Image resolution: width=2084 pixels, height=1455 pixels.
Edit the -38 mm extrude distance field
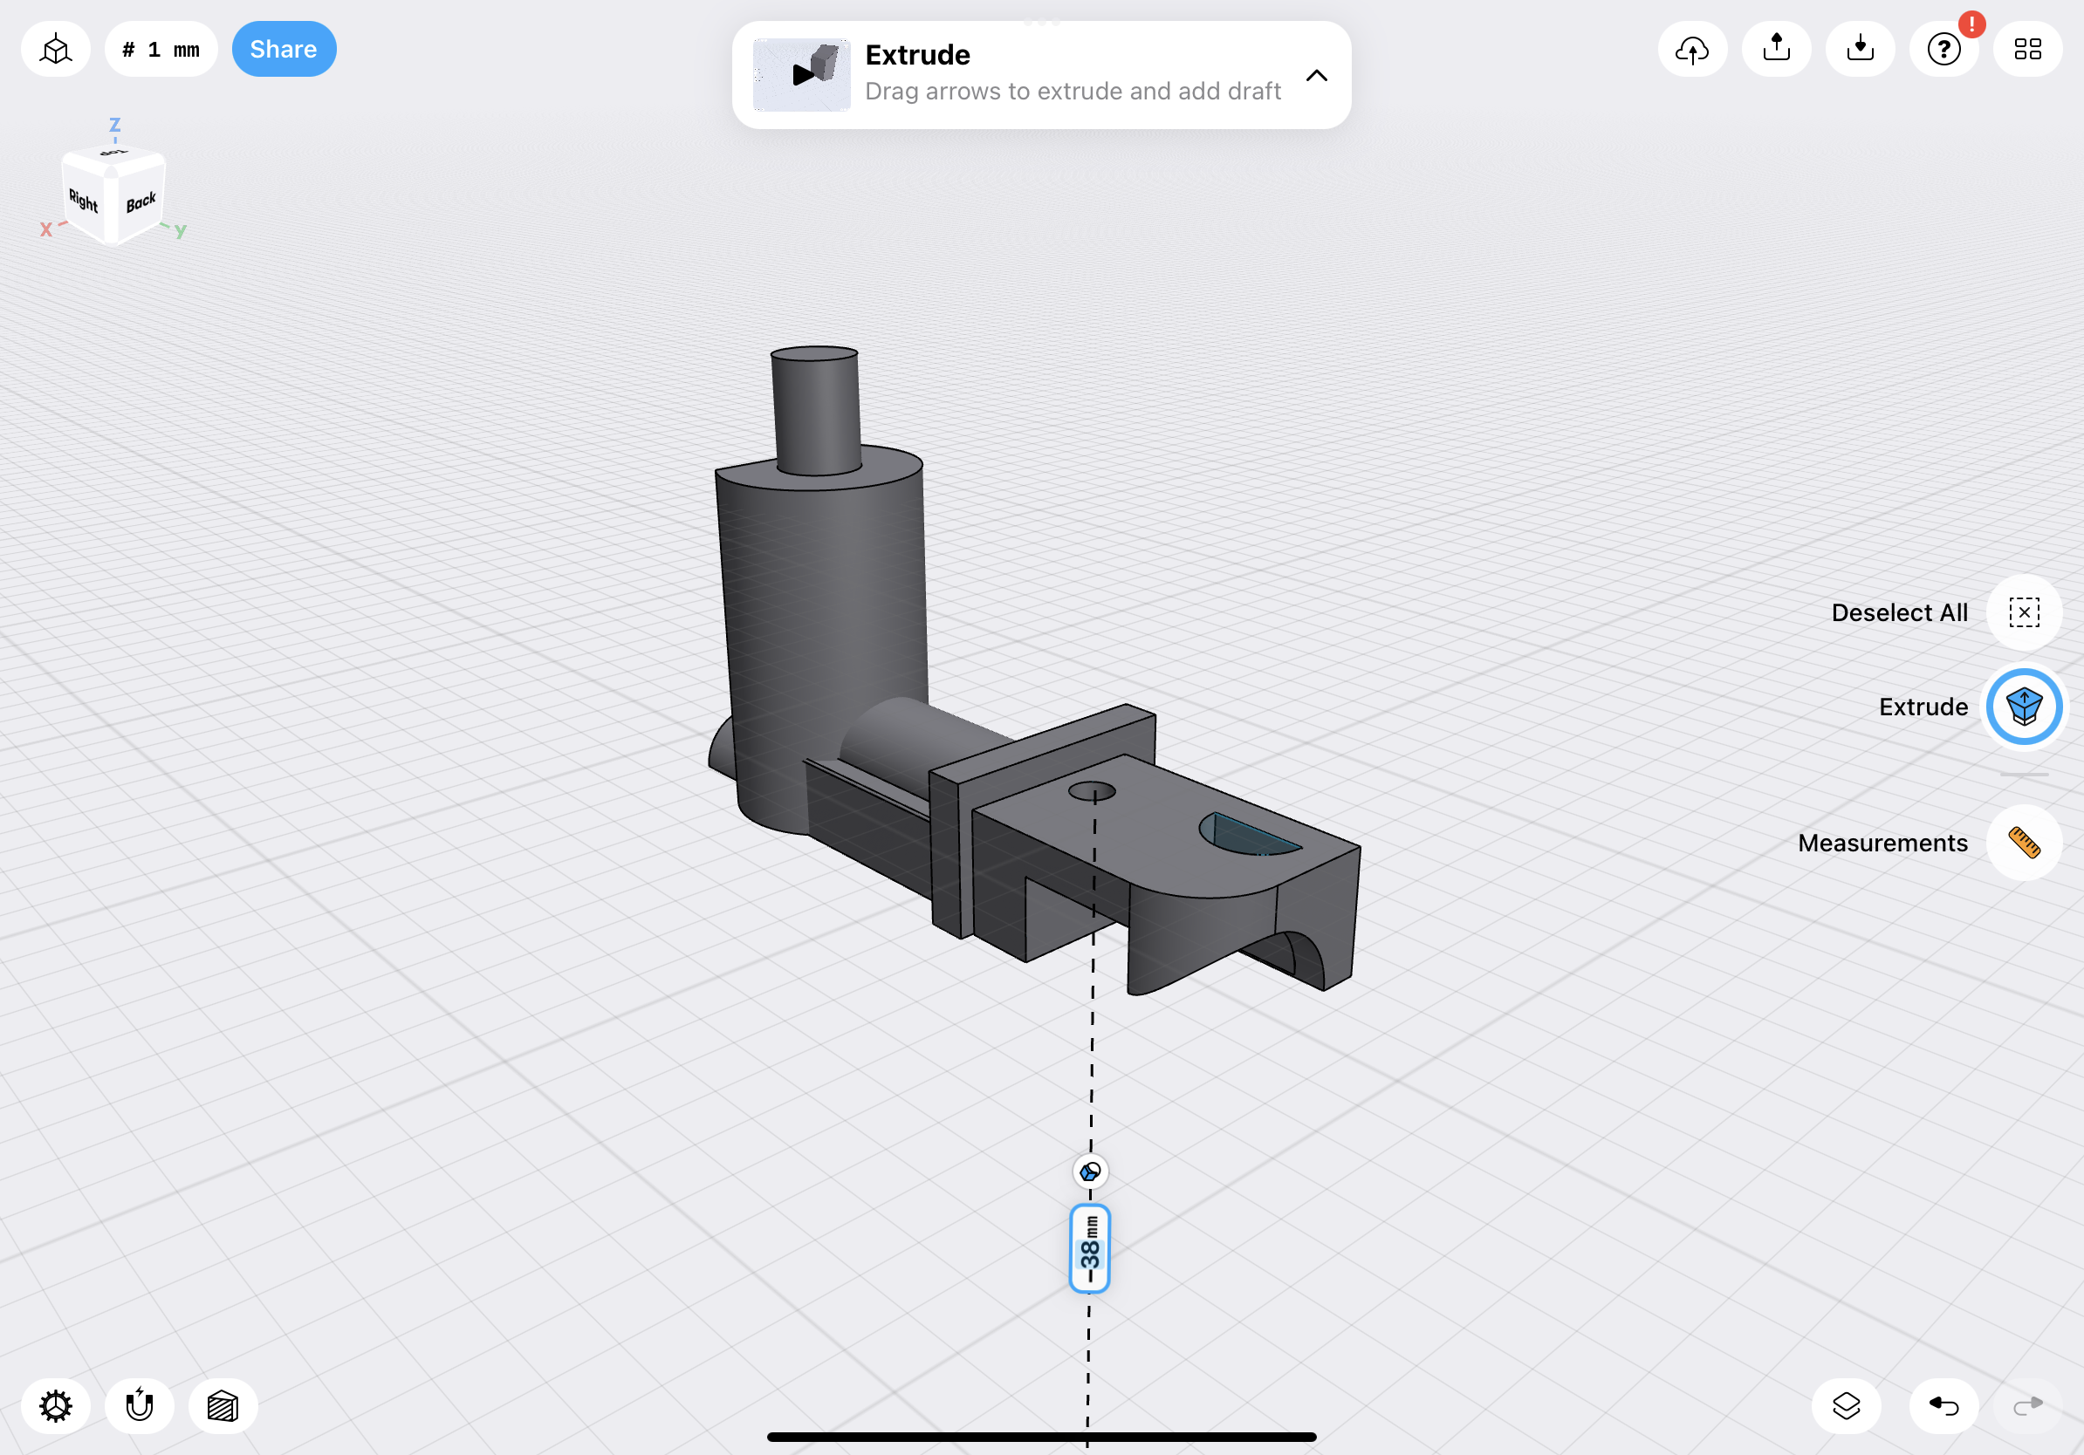click(1089, 1248)
